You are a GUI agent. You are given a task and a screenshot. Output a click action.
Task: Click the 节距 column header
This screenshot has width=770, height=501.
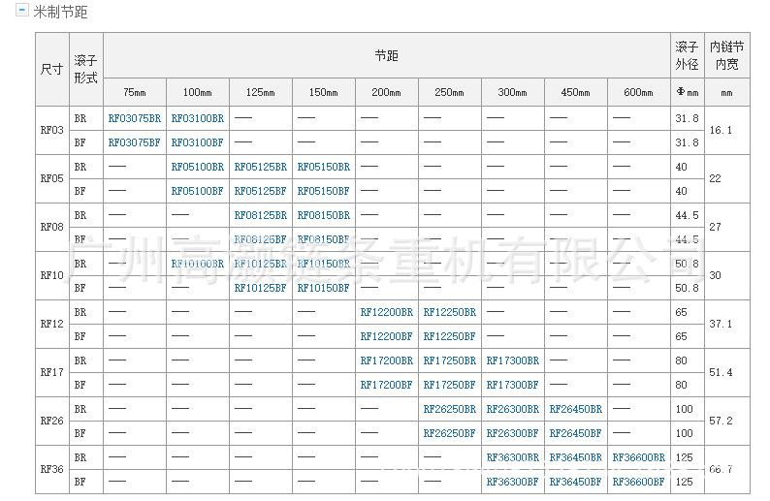(386, 56)
